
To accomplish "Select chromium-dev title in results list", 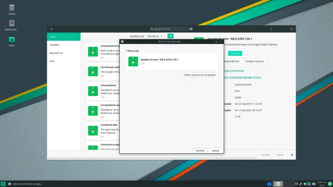I will point(109,125).
